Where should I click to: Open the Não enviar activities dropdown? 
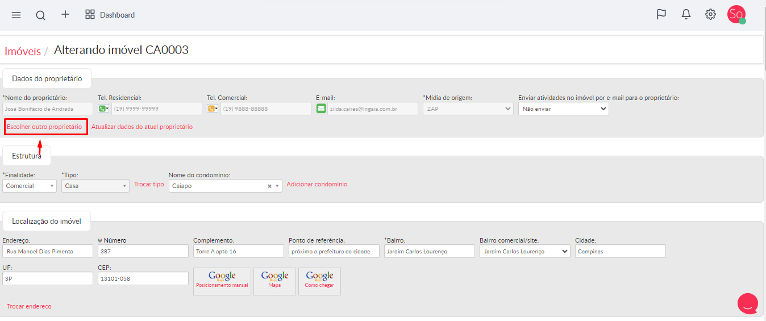564,109
